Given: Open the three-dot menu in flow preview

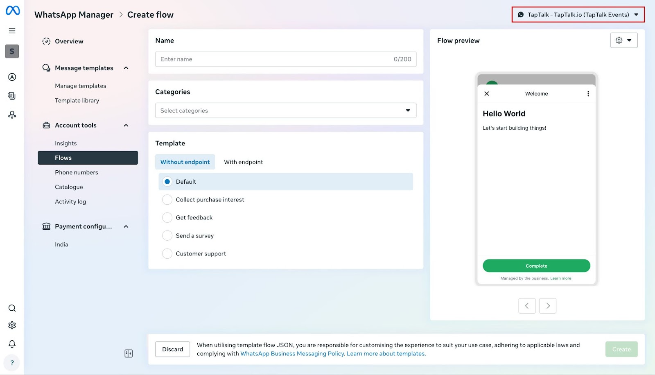Looking at the screenshot, I should pyautogui.click(x=588, y=94).
